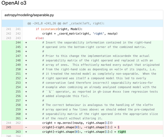Select the red-highlighted 1 in removed line
The image size is (164, 137).
[119, 127]
